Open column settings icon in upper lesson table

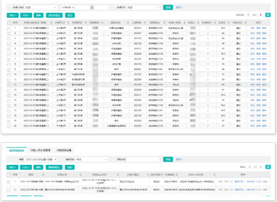268,15
